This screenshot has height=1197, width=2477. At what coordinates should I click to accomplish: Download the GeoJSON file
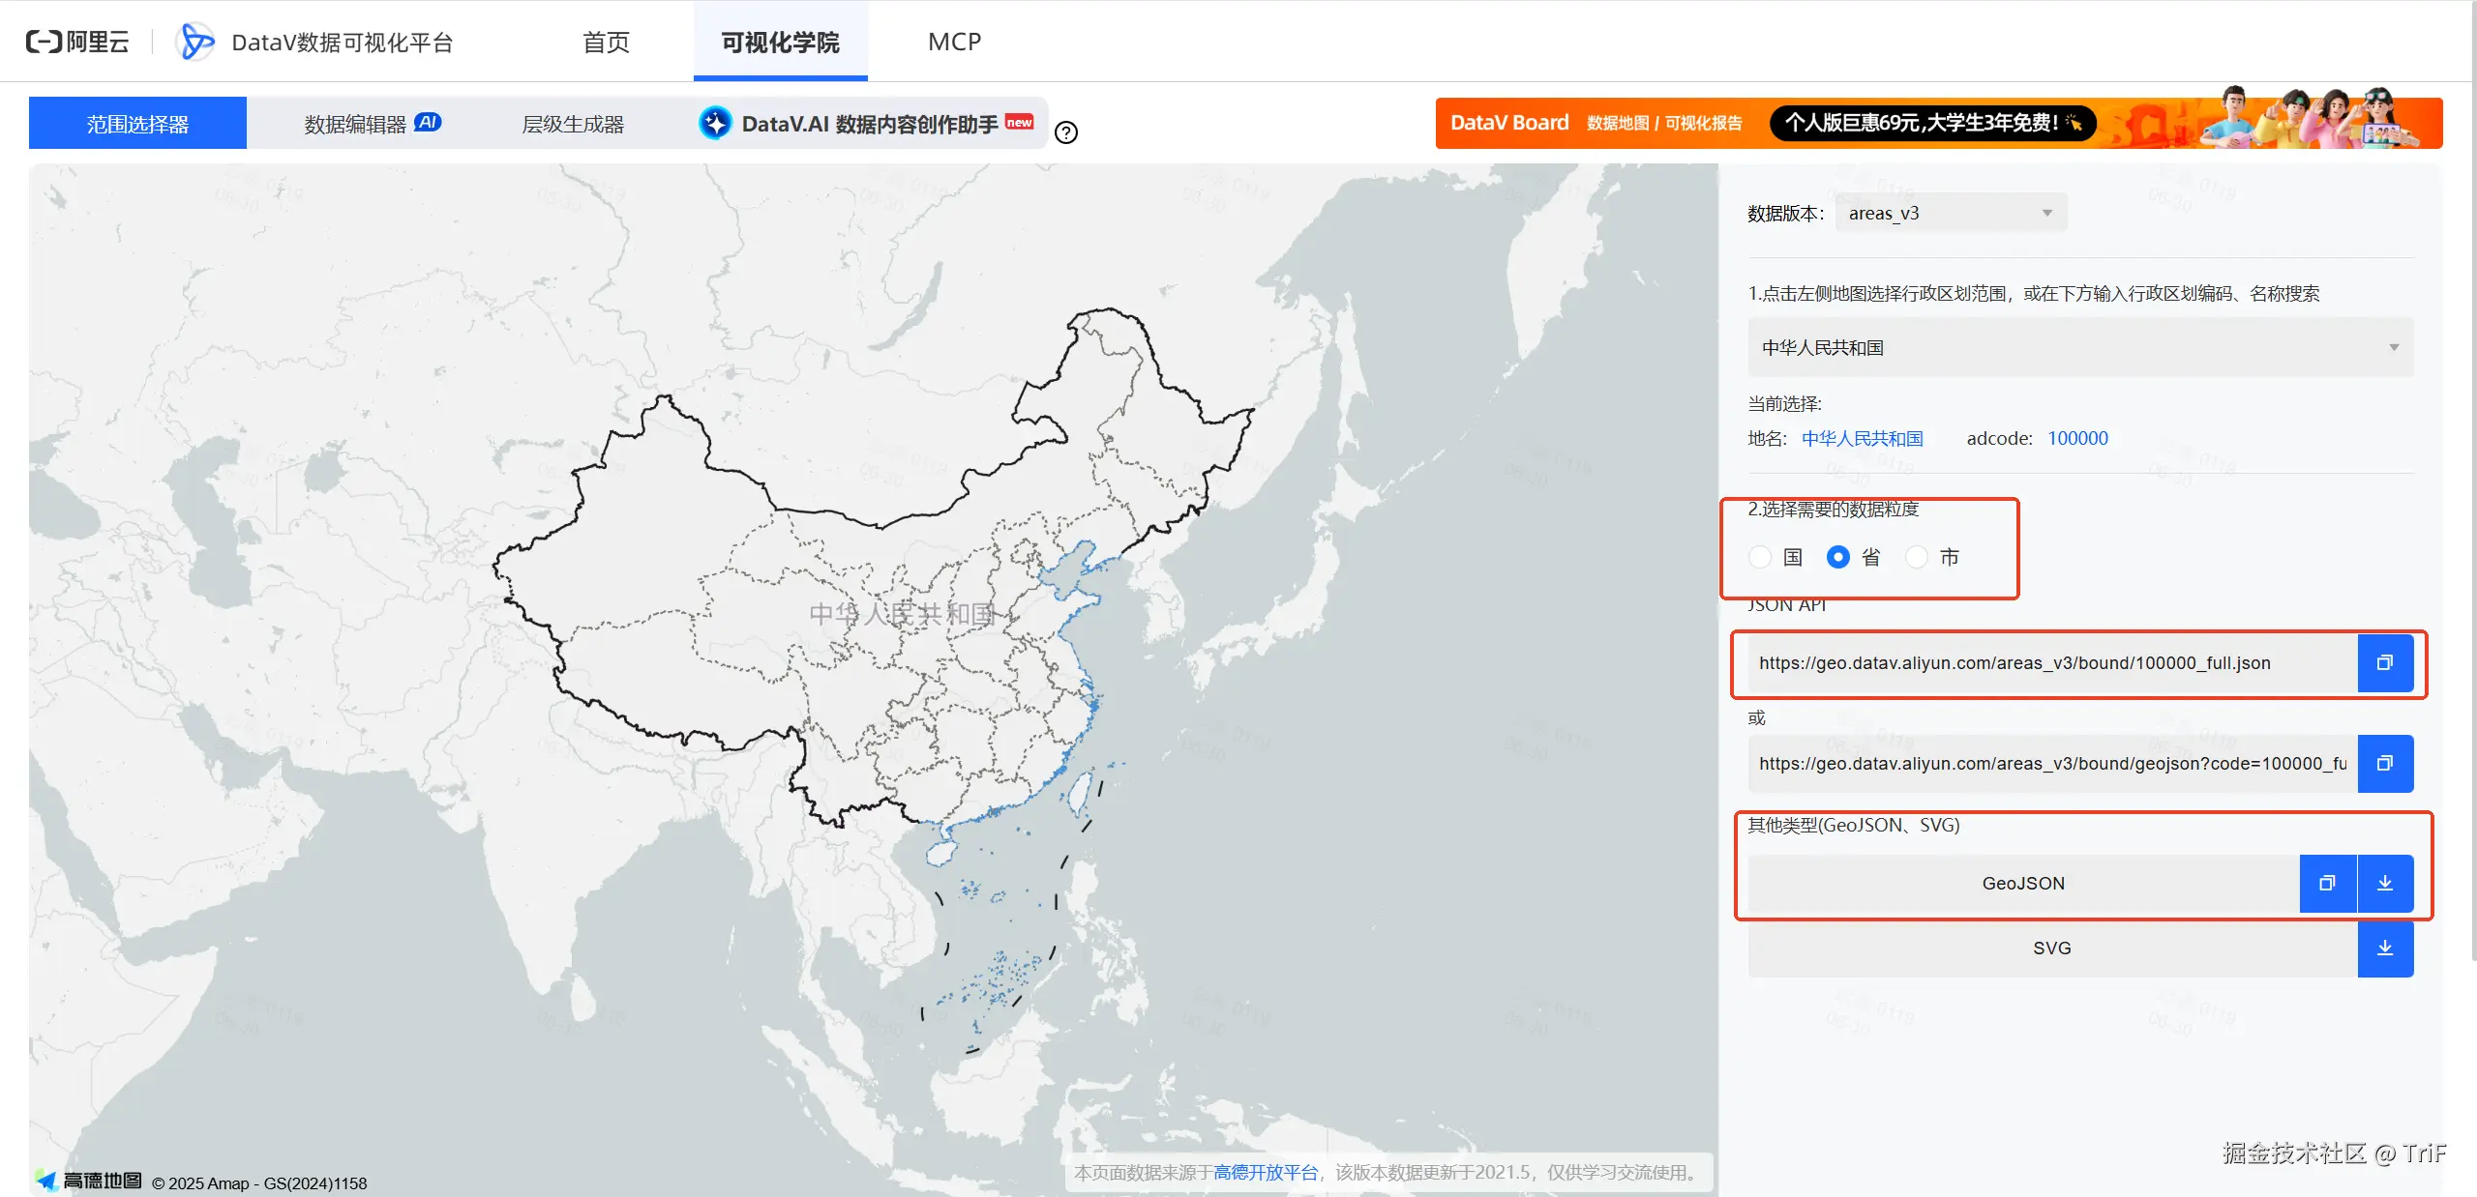coord(2385,883)
